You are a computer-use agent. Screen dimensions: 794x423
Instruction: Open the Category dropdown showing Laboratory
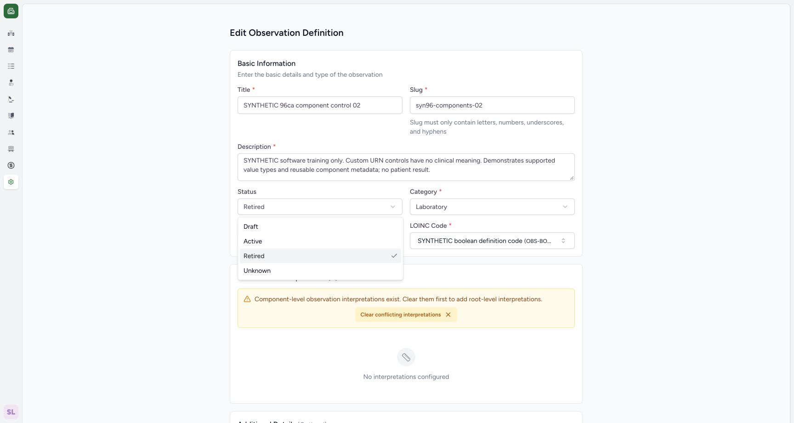492,207
